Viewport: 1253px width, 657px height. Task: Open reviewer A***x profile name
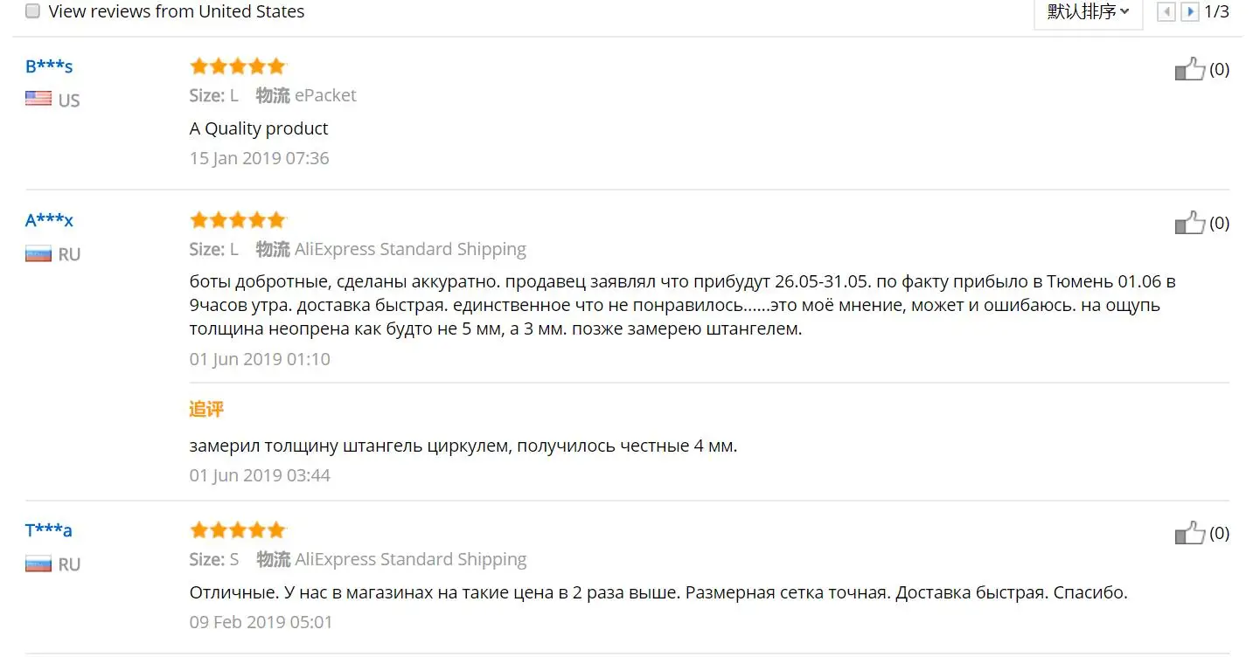pyautogui.click(x=49, y=220)
